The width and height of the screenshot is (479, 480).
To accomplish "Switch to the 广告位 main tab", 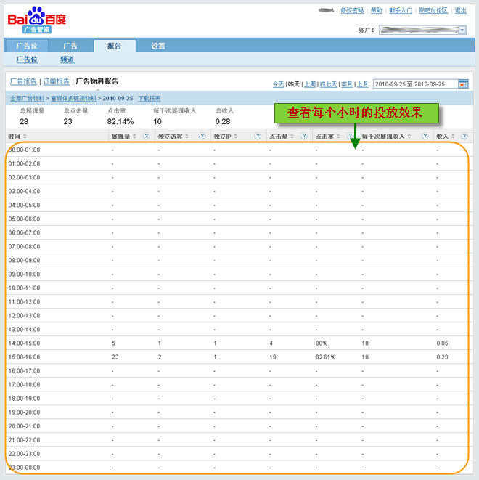I will click(27, 46).
